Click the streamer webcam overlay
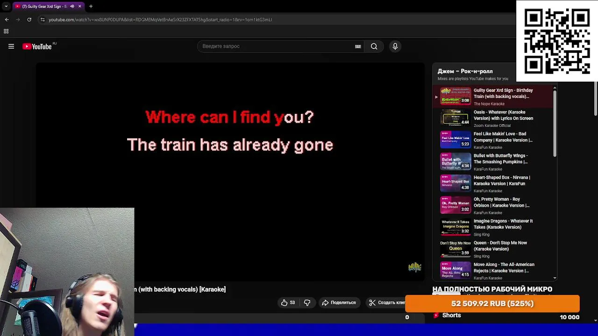Screen dimensions: 598x336 click(x=67, y=272)
